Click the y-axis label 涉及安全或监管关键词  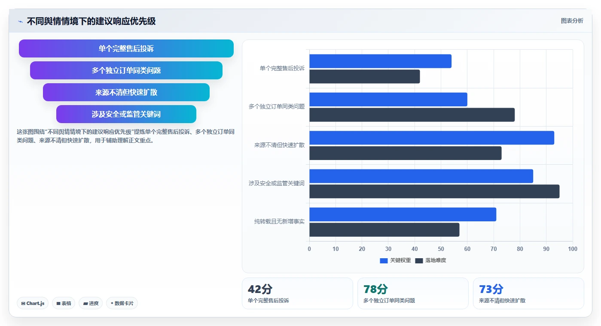coord(276,183)
